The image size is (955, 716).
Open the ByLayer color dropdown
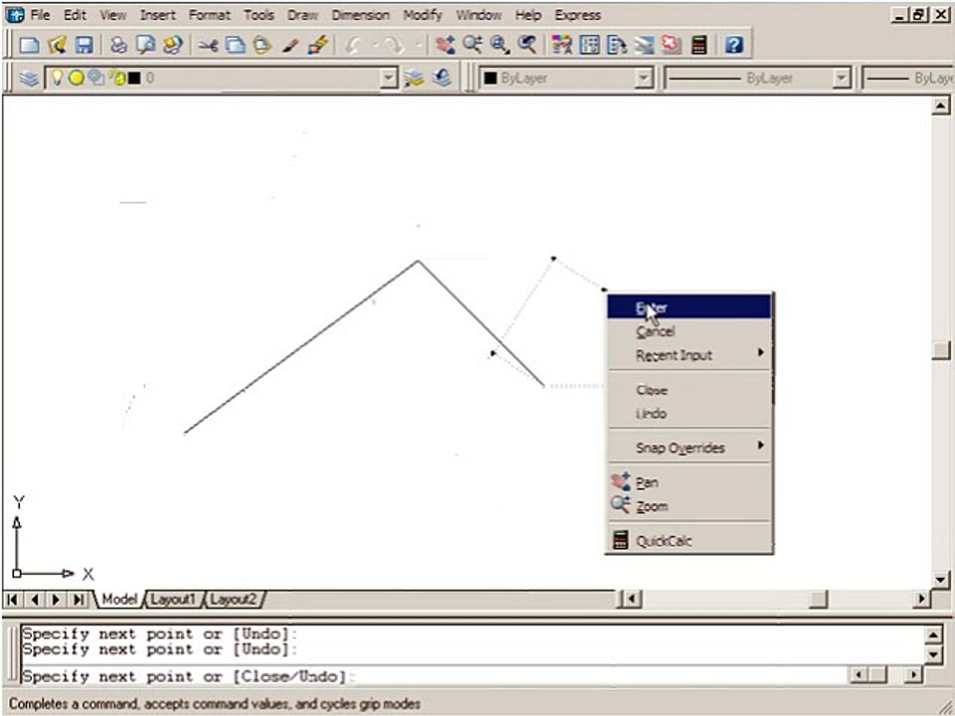pos(644,78)
